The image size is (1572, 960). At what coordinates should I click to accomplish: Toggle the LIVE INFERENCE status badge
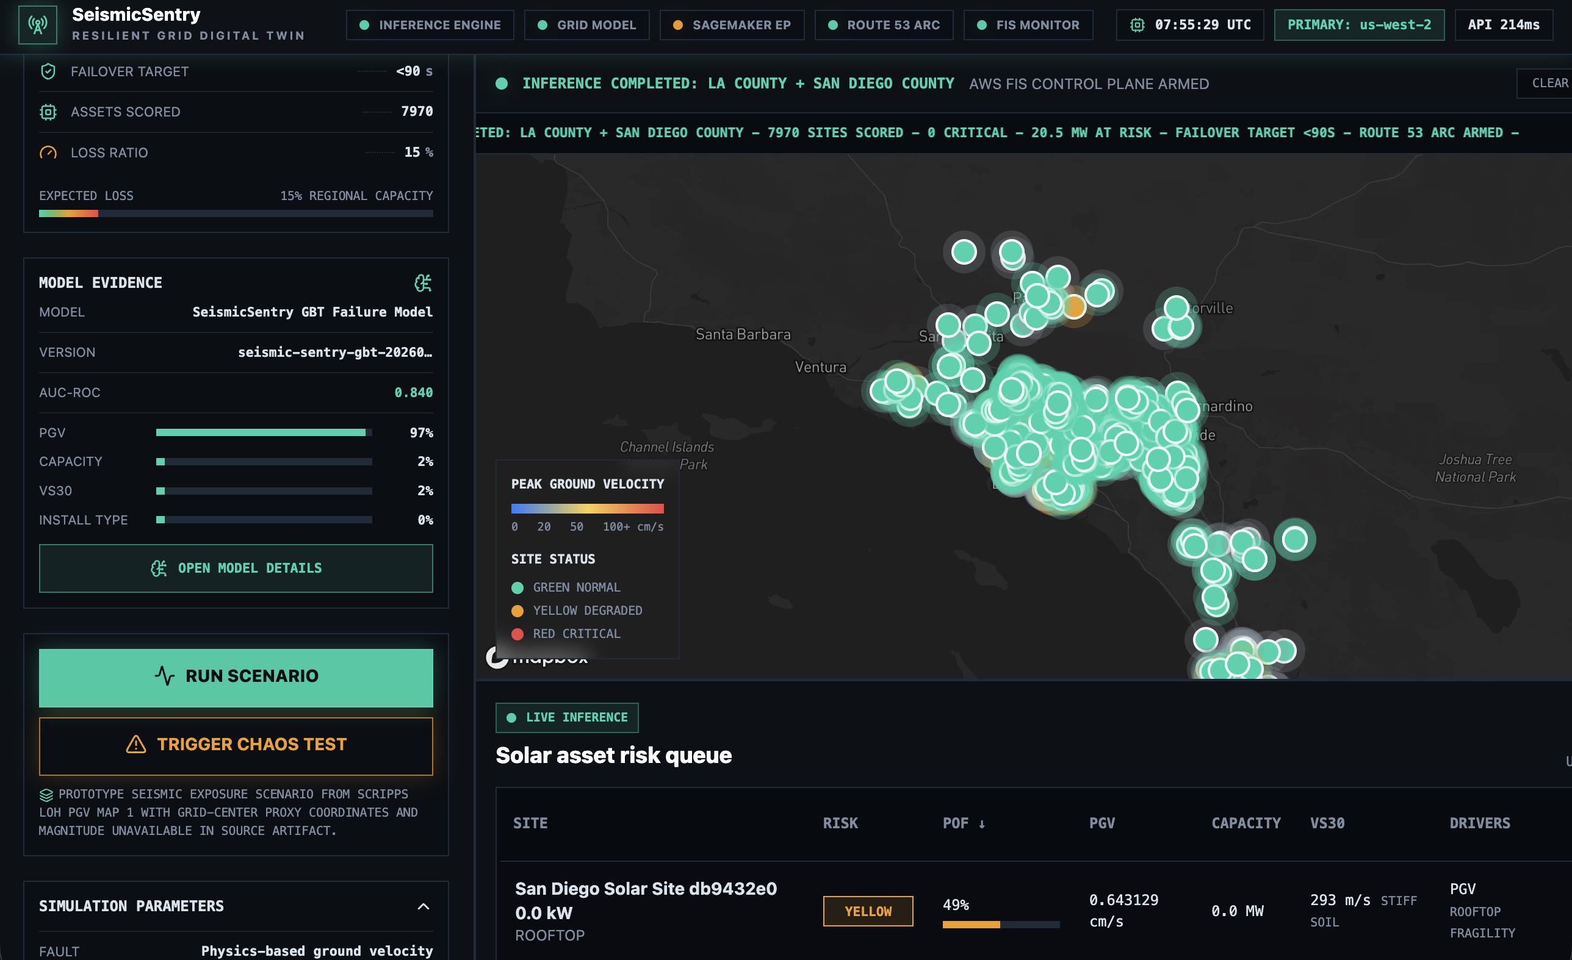[x=566, y=718]
